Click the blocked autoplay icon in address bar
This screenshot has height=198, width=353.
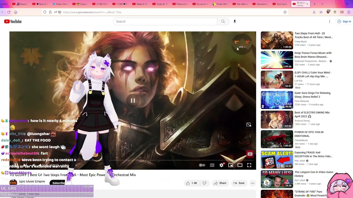59,12
